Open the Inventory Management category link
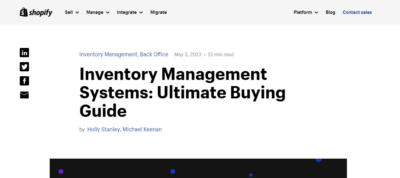400x178 pixels. click(108, 54)
